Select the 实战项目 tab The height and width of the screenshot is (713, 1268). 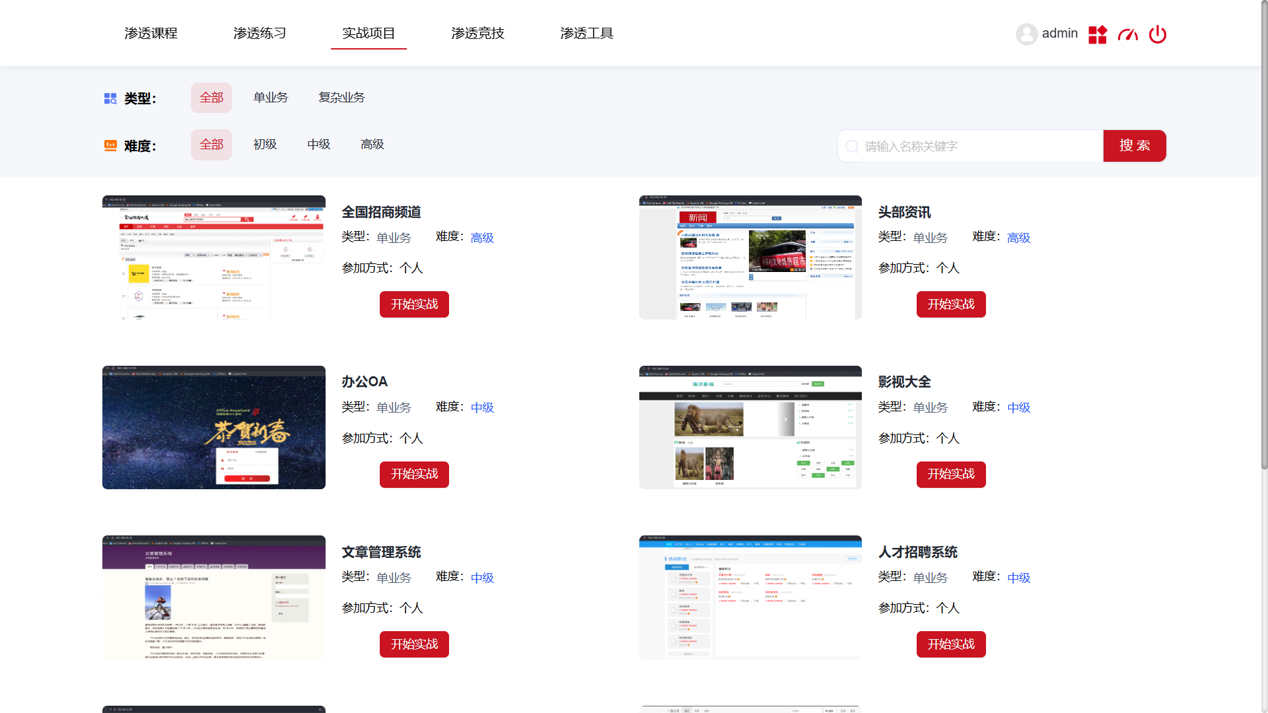(369, 33)
